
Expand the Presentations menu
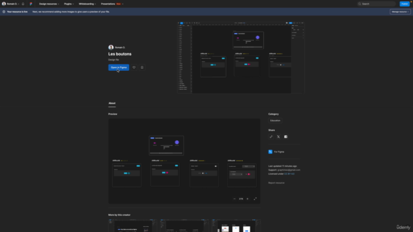[112, 4]
